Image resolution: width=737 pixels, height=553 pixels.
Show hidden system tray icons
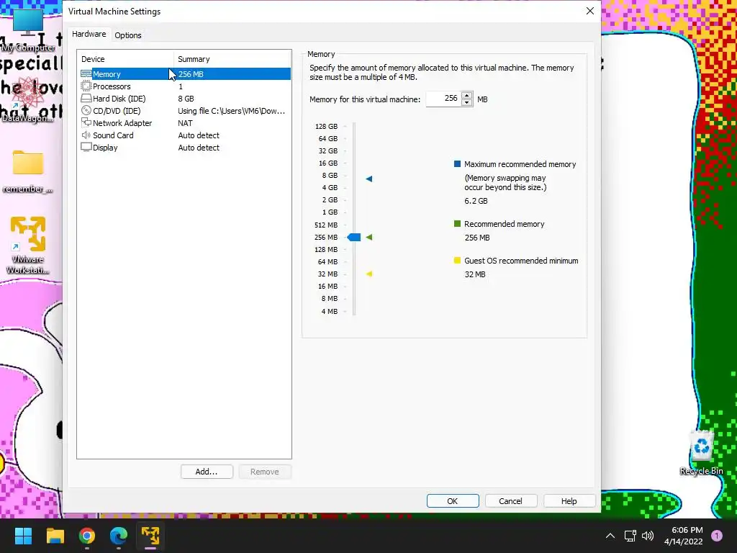(610, 536)
